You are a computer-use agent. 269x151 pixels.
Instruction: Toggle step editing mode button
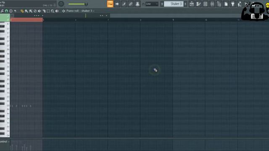point(124,4)
